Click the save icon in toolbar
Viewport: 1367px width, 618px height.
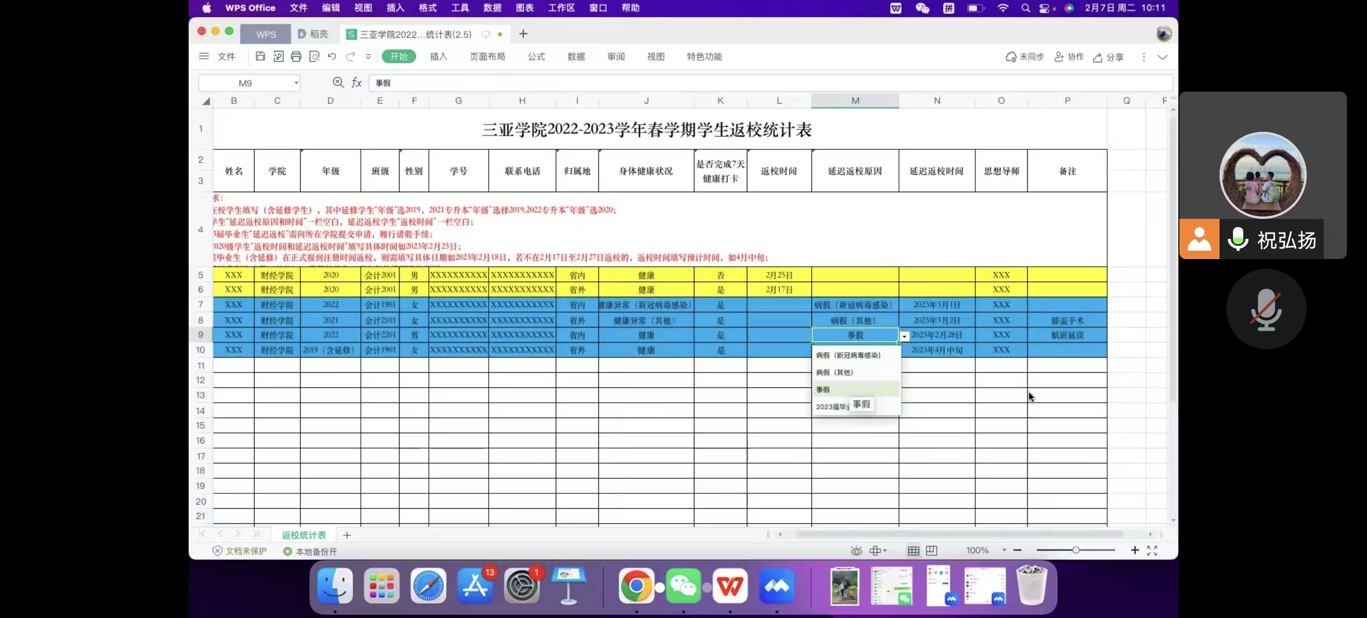tap(260, 56)
